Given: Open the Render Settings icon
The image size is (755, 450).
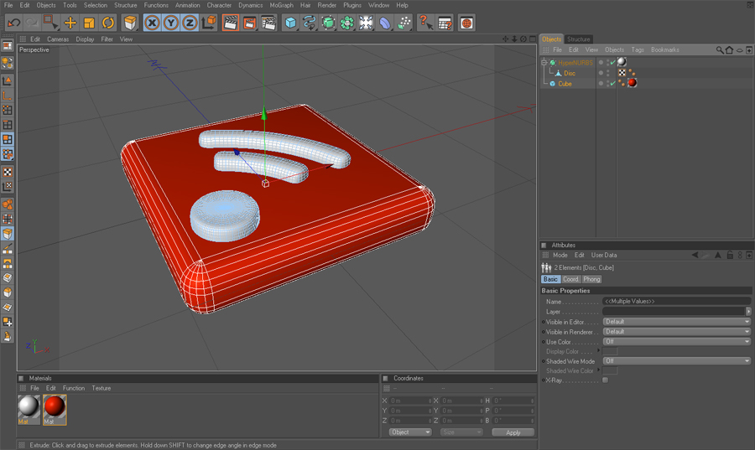Looking at the screenshot, I should [268, 23].
